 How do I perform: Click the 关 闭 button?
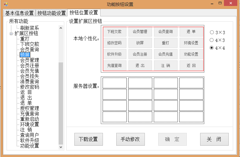214,139
